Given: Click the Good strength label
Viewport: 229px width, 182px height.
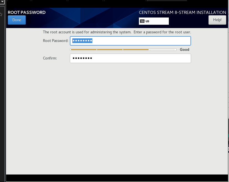Looking at the screenshot, I should pyautogui.click(x=184, y=50).
